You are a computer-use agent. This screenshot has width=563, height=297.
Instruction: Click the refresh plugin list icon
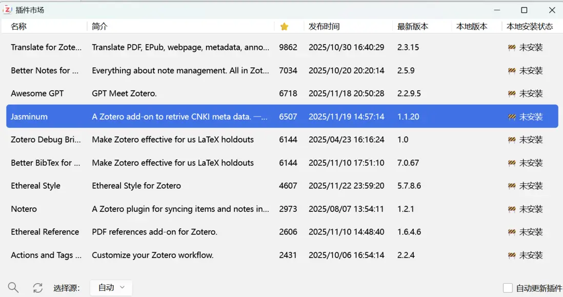point(37,288)
